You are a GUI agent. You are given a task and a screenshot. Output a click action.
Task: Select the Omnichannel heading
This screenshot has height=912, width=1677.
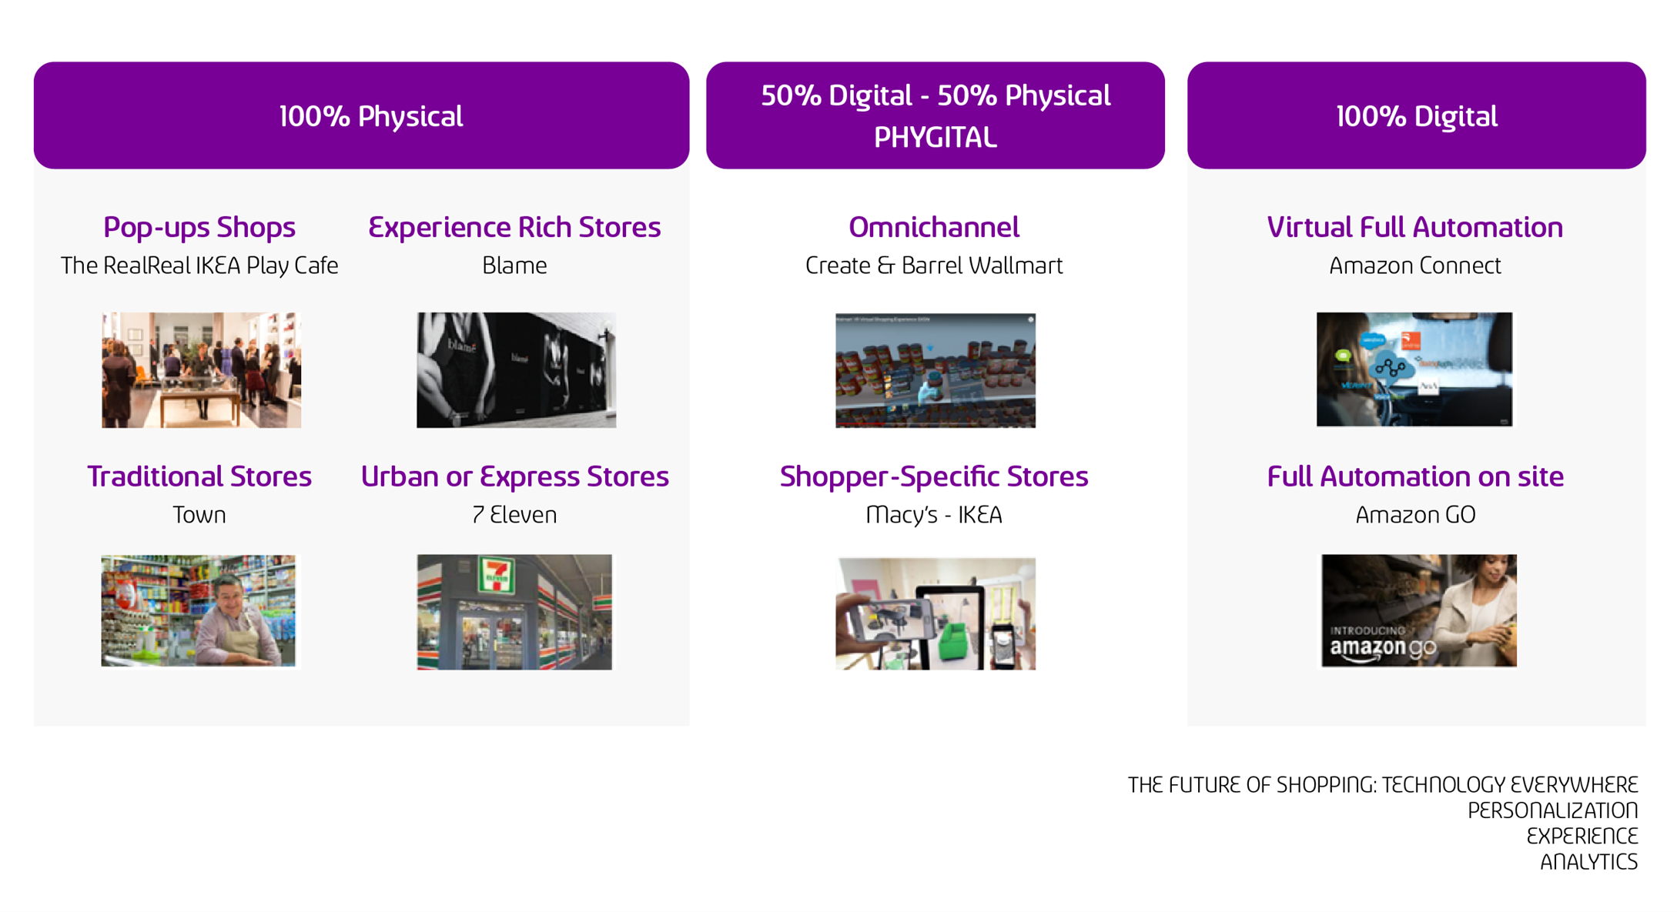coord(934,228)
